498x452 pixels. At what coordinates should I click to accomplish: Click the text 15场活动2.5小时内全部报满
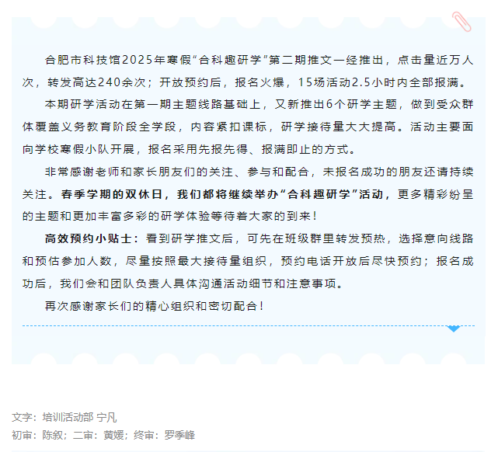coord(378,82)
